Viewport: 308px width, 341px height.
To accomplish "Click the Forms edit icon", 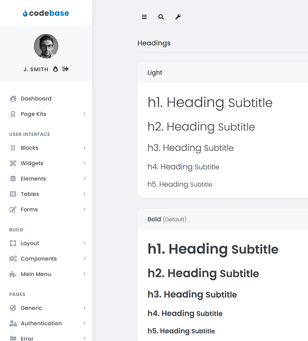I will [x=12, y=209].
